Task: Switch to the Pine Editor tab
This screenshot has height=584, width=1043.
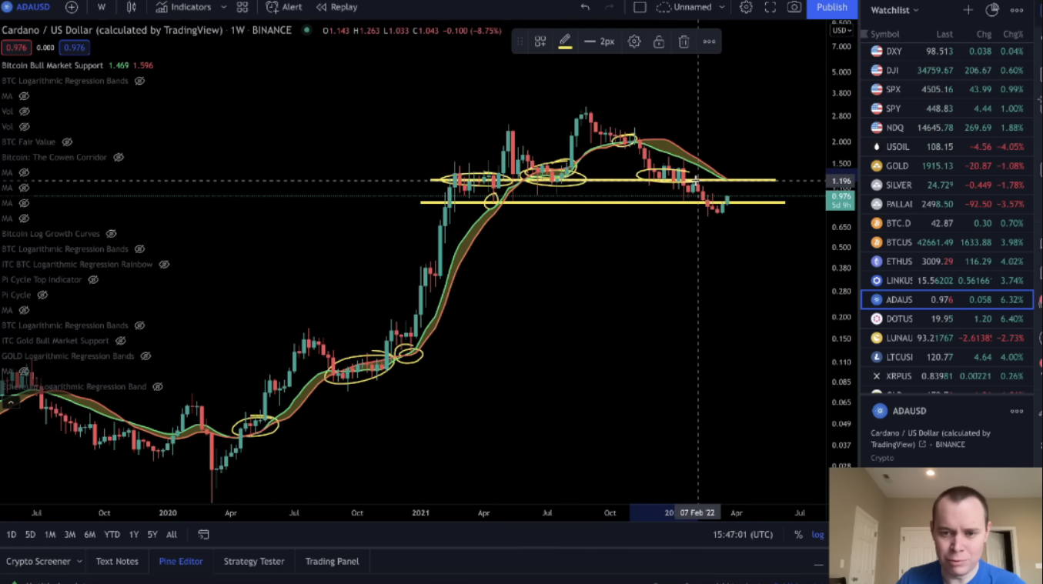Action: 181,562
